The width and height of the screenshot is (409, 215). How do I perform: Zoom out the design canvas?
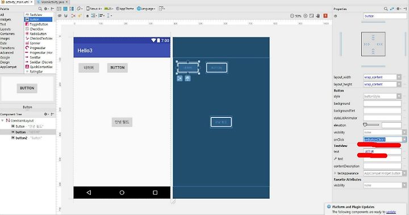292,16
